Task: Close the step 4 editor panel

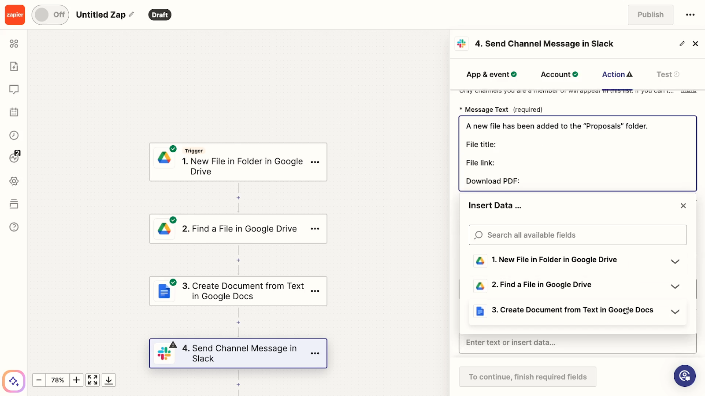Action: 695,44
